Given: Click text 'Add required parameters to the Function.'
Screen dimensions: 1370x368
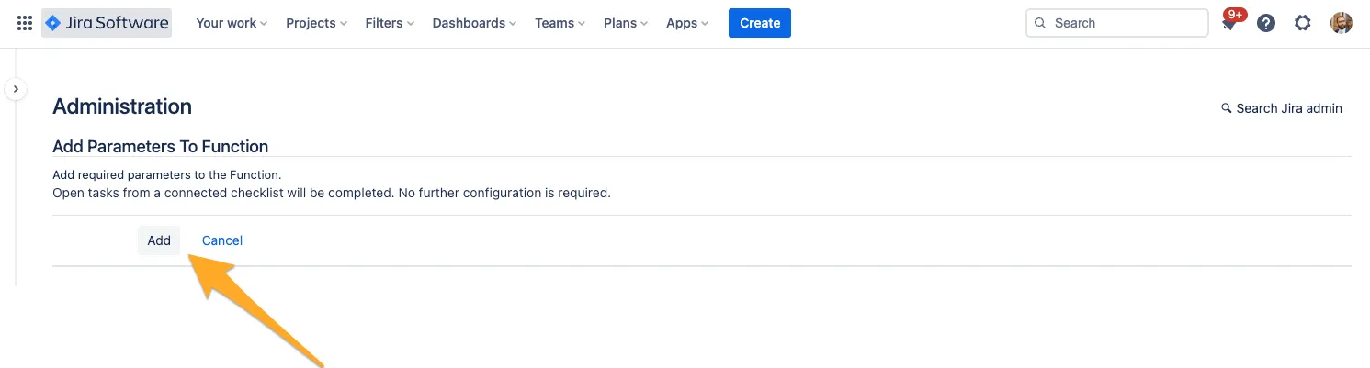Looking at the screenshot, I should coord(167,174).
